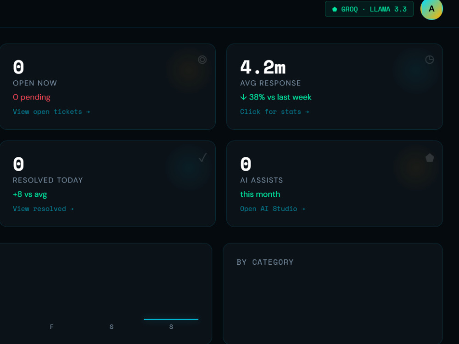
Task: Click the target icon on Open Now card
Action: pos(202,60)
